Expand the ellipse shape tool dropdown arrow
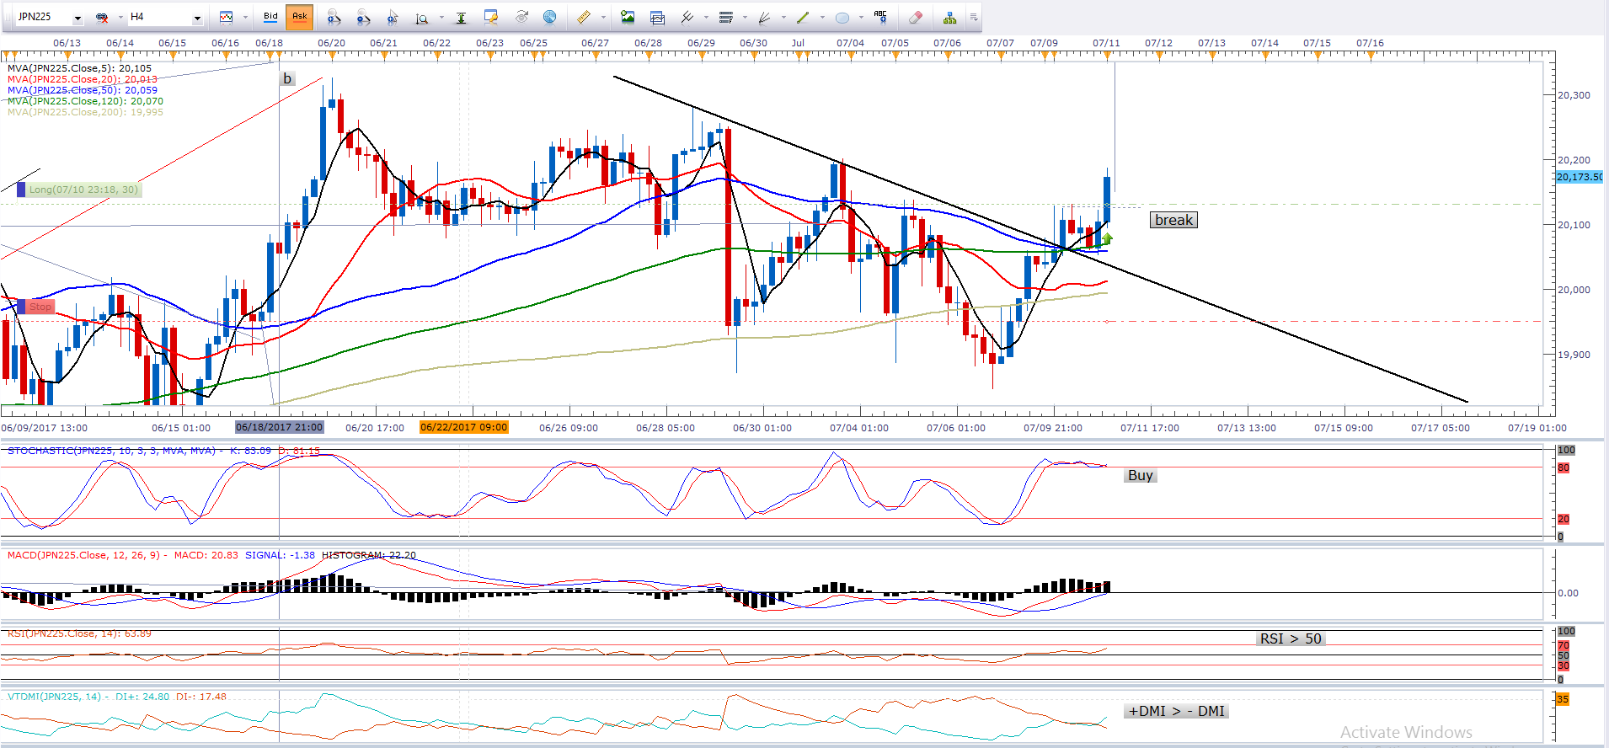Viewport: 1609px width, 748px height. click(x=861, y=18)
